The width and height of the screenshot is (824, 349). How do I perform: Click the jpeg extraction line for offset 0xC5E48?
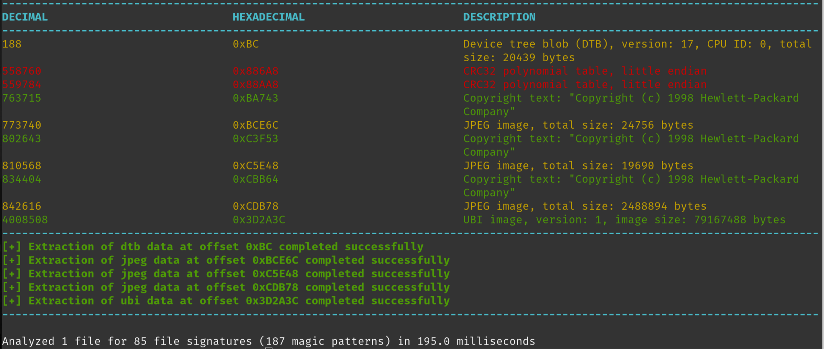[226, 274]
